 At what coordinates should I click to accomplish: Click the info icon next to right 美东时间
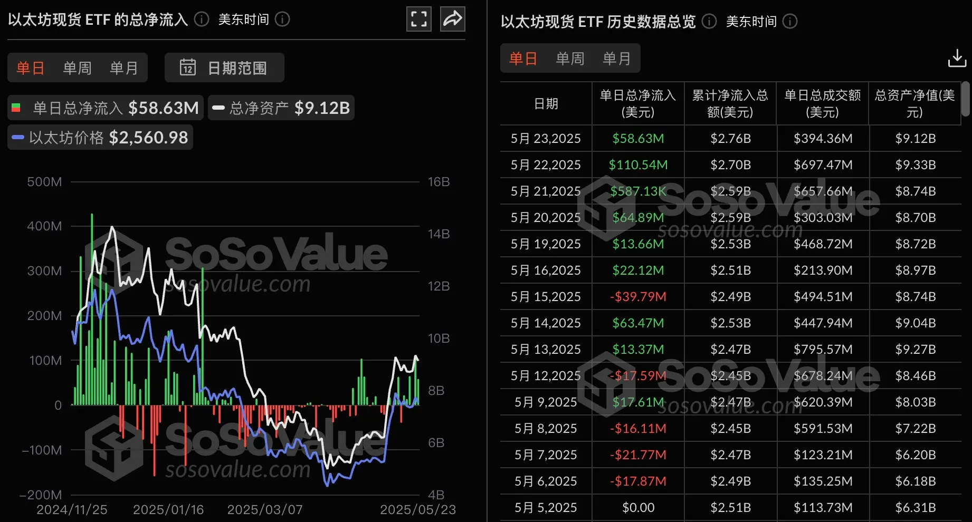tap(789, 22)
